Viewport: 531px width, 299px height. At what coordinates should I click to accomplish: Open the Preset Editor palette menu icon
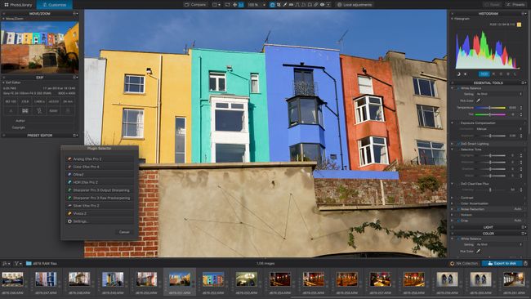click(x=75, y=136)
